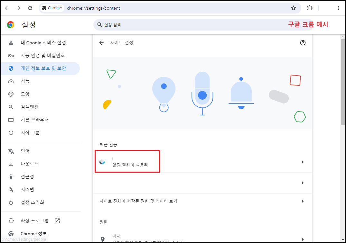346x243 pixels.
Task: Open the 검색엔진 settings section
Action: [40, 107]
